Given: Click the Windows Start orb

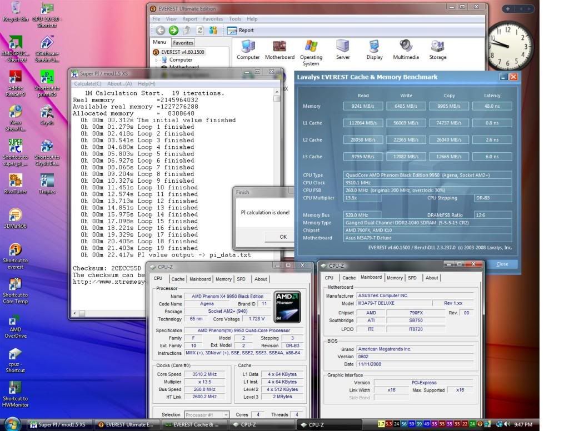Looking at the screenshot, I should coord(12,424).
